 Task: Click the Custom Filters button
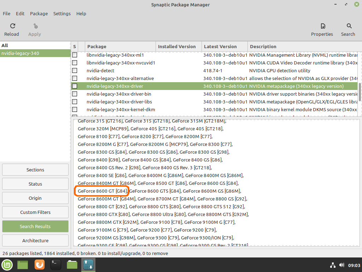tap(35, 212)
